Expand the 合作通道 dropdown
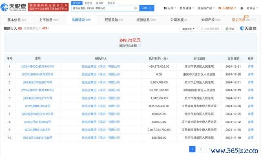Screen dimensions: 261x157 click(187, 8)
